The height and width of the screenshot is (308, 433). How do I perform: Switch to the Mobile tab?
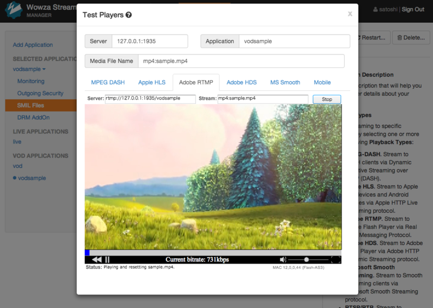click(x=322, y=82)
